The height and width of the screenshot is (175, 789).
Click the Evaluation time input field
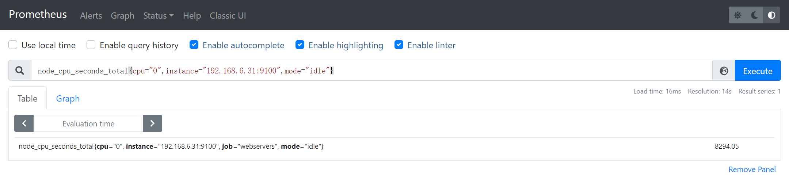coord(88,123)
